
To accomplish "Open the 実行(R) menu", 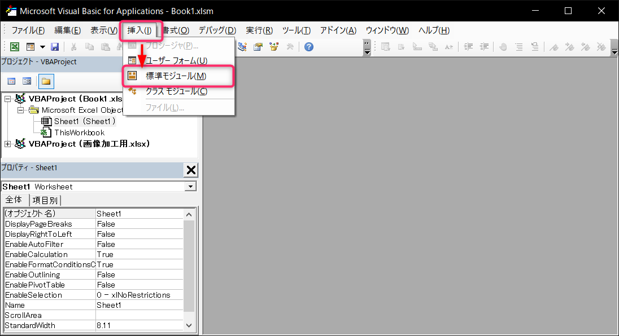I will coord(259,30).
